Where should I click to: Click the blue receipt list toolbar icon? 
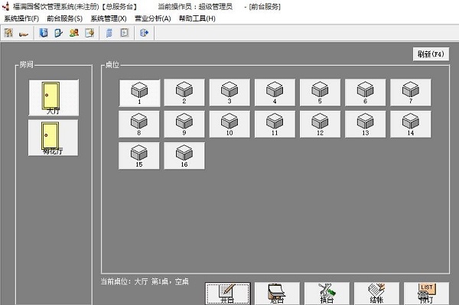109,33
